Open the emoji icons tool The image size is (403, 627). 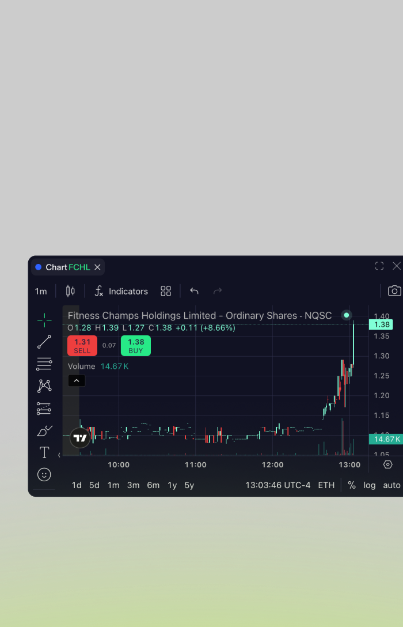pyautogui.click(x=44, y=475)
